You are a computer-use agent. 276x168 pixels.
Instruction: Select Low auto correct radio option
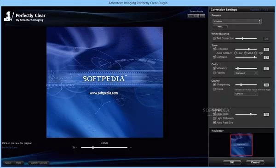pos(236,53)
